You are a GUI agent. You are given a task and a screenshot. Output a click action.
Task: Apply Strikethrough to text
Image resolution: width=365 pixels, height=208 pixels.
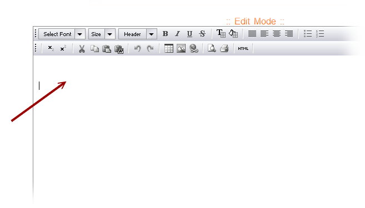point(202,34)
